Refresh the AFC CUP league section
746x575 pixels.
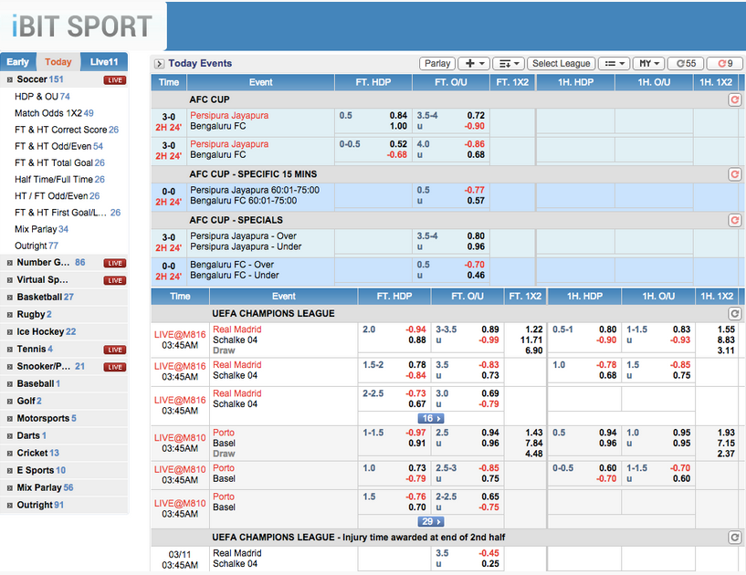click(734, 99)
